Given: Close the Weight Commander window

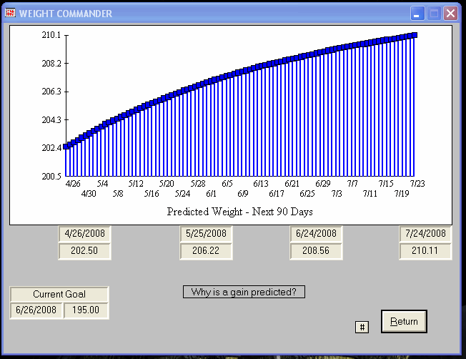Looking at the screenshot, I should (x=450, y=14).
